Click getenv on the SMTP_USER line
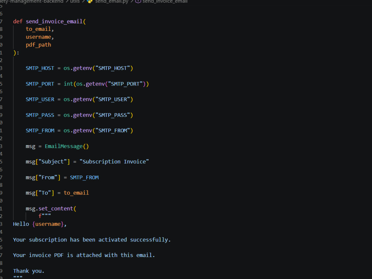Image resolution: width=372 pixels, height=279 pixels. (83, 99)
